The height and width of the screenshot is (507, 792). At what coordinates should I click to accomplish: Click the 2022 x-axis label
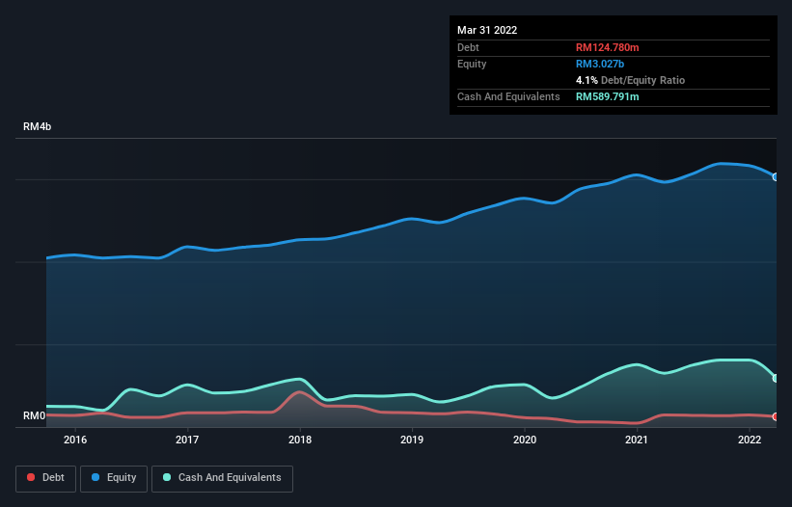(750, 440)
